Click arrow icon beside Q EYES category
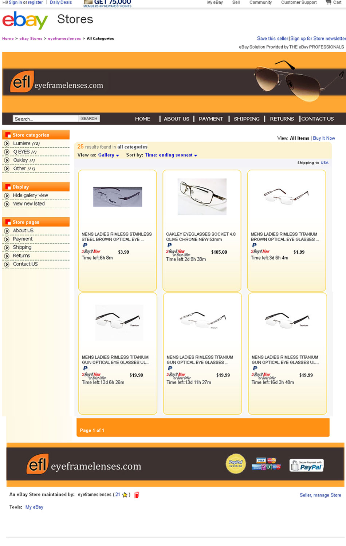346x546 pixels. point(7,152)
